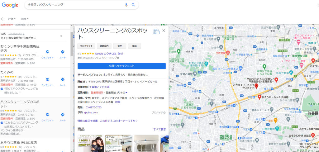The width and height of the screenshot is (319, 152).
Task: Select the おそうじfirst 渋谷店 map pin
Action: pos(313,135)
